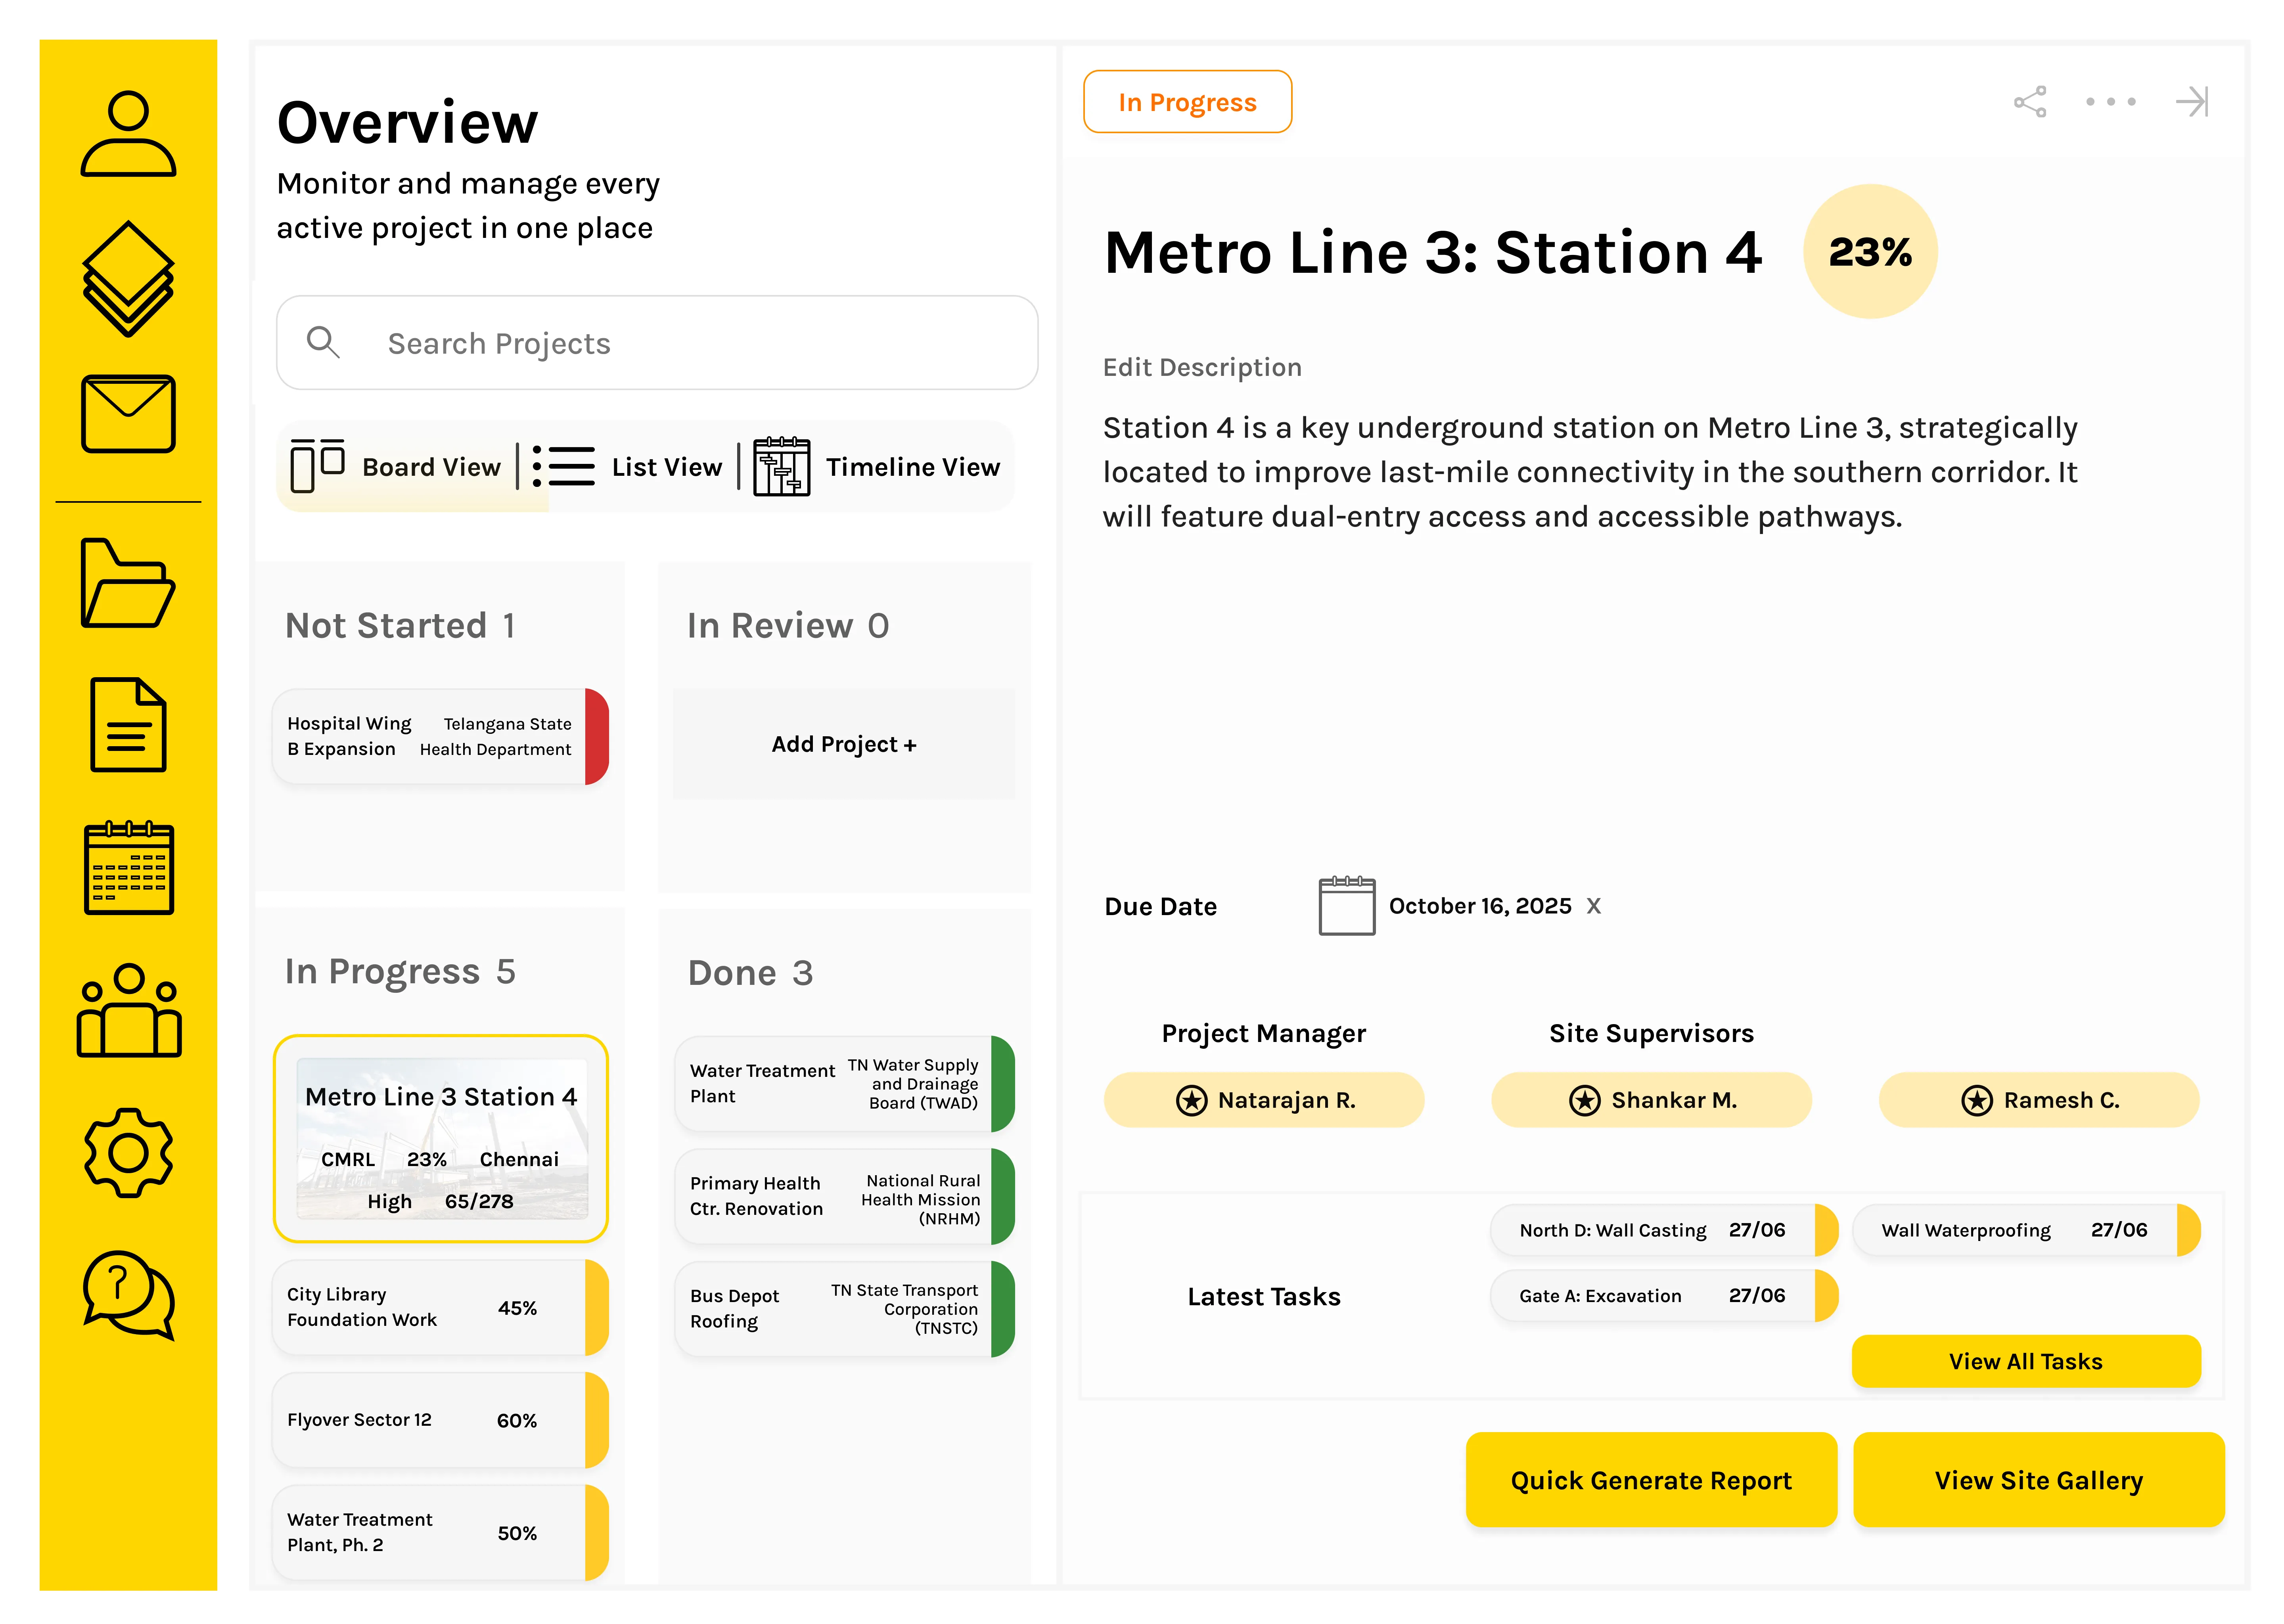Open the document icon in sidebar
Screen dimensions: 2284x1624
(128, 725)
